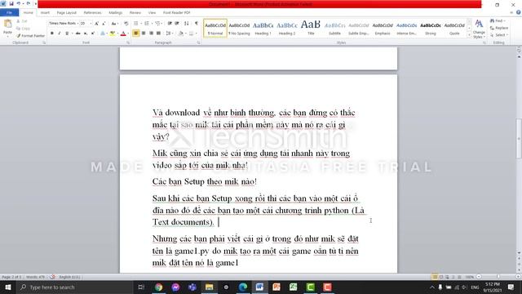The height and width of the screenshot is (294, 522).
Task: Click the Word Help question mark icon
Action: click(519, 12)
